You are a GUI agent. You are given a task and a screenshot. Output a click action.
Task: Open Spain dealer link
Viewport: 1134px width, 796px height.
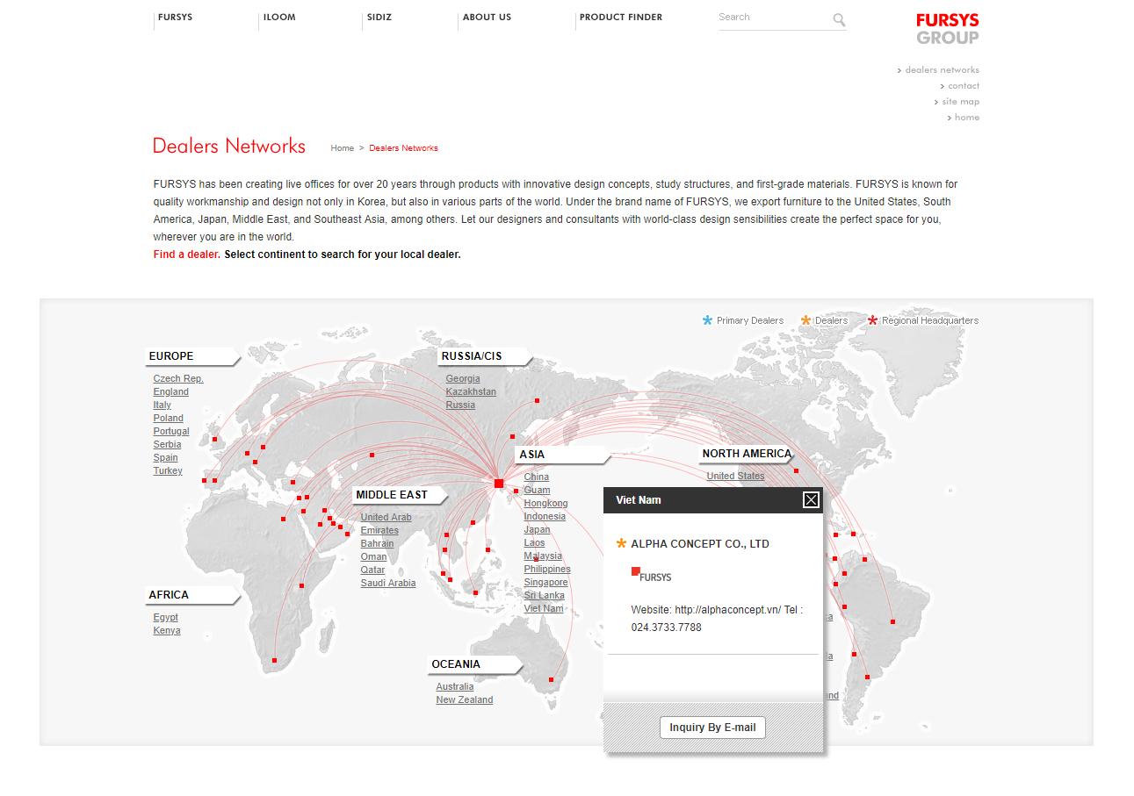point(165,458)
